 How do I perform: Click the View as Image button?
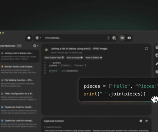click(75, 58)
